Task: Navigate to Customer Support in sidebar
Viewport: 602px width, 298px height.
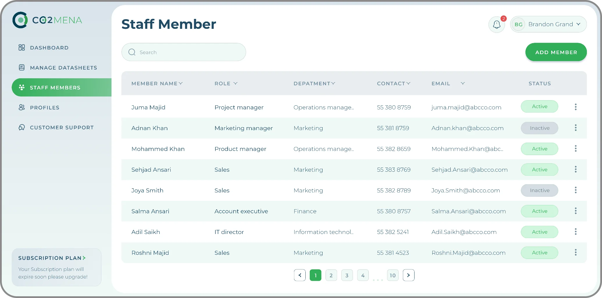Action: click(61, 127)
